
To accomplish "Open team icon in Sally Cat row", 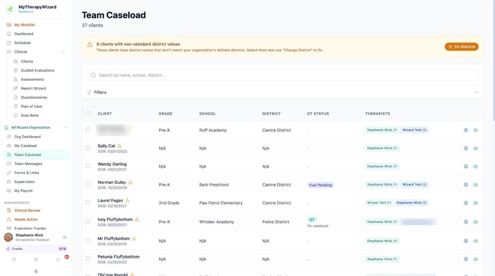I will (475, 148).
